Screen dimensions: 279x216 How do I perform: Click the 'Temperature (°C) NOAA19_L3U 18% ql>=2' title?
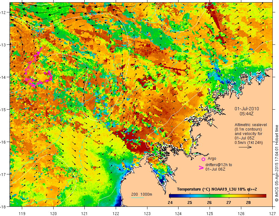coord(217,189)
